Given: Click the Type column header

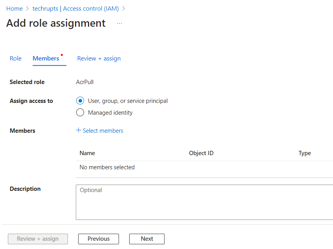Looking at the screenshot, I should coord(304,153).
